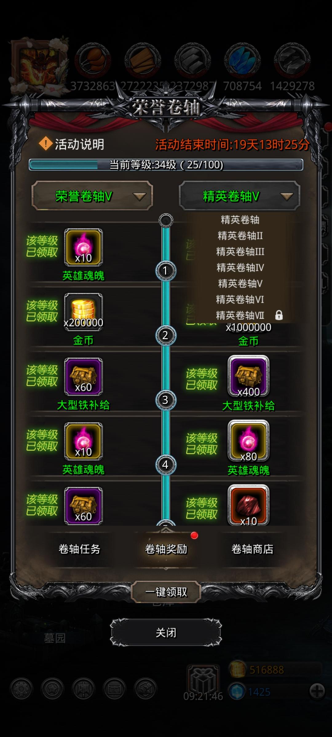Tap the 关闭 button
The width and height of the screenshot is (332, 737).
coord(166,632)
